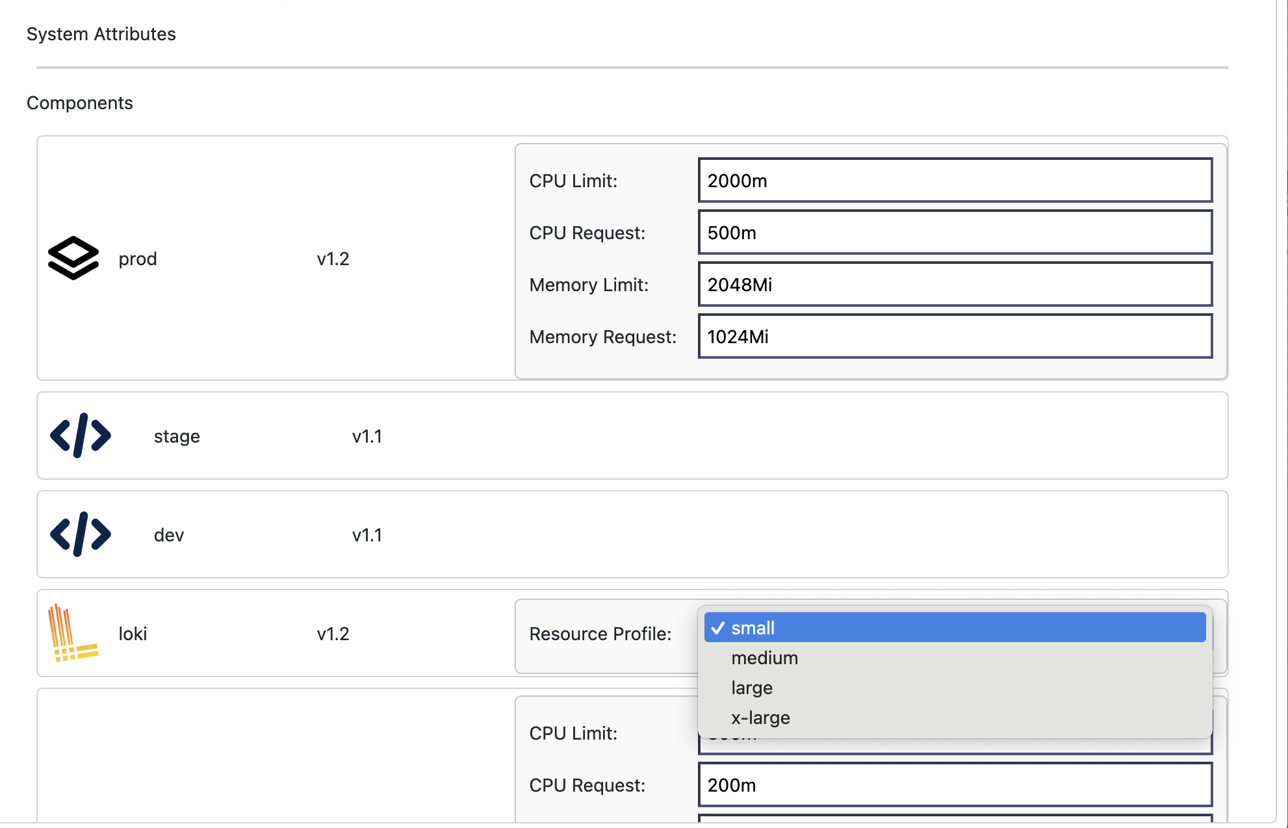Click the stage v1.1 version label
Image resolution: width=1288 pixels, height=828 pixels.
tap(367, 436)
